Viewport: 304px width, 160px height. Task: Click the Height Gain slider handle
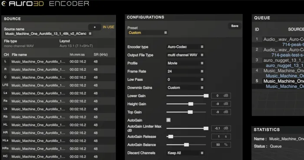(191, 104)
